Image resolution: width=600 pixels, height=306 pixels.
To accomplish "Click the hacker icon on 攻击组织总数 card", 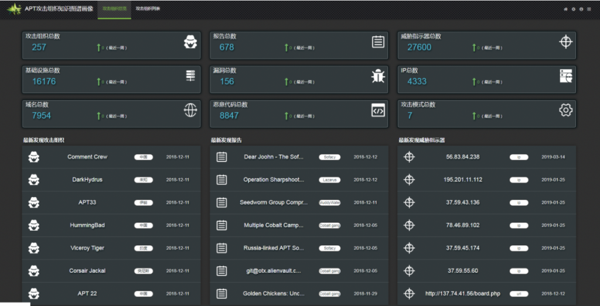I will click(x=190, y=42).
